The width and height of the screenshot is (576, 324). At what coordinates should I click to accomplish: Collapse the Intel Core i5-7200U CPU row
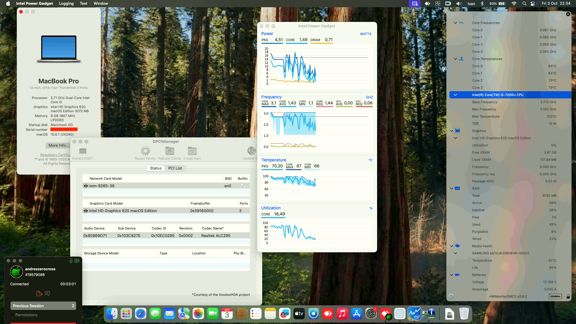point(455,95)
